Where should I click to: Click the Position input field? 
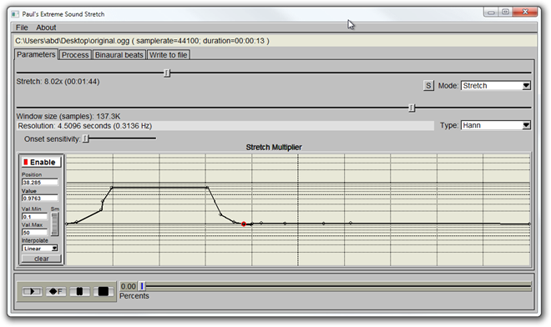pyautogui.click(x=40, y=183)
